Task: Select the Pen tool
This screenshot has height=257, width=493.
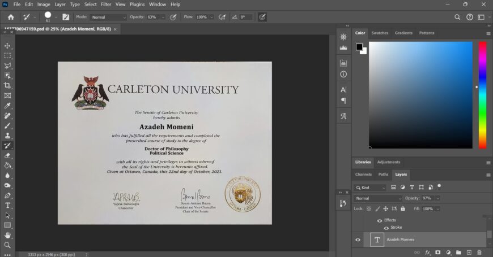Action: click(x=7, y=195)
